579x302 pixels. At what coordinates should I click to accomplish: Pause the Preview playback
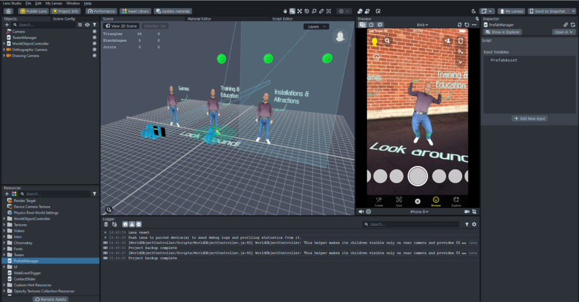pyautogui.click(x=369, y=212)
